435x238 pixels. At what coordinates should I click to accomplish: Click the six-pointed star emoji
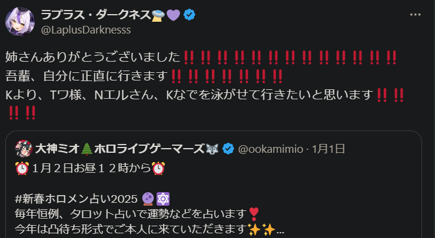coord(163,199)
